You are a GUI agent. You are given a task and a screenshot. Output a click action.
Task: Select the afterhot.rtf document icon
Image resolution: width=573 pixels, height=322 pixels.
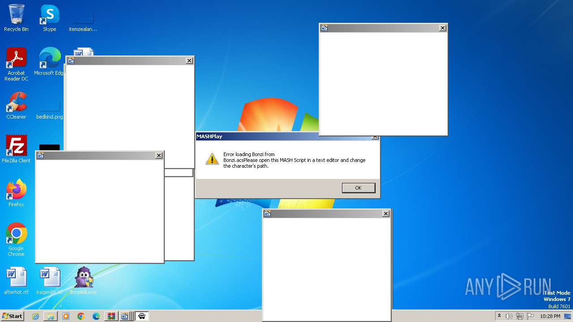click(16, 281)
